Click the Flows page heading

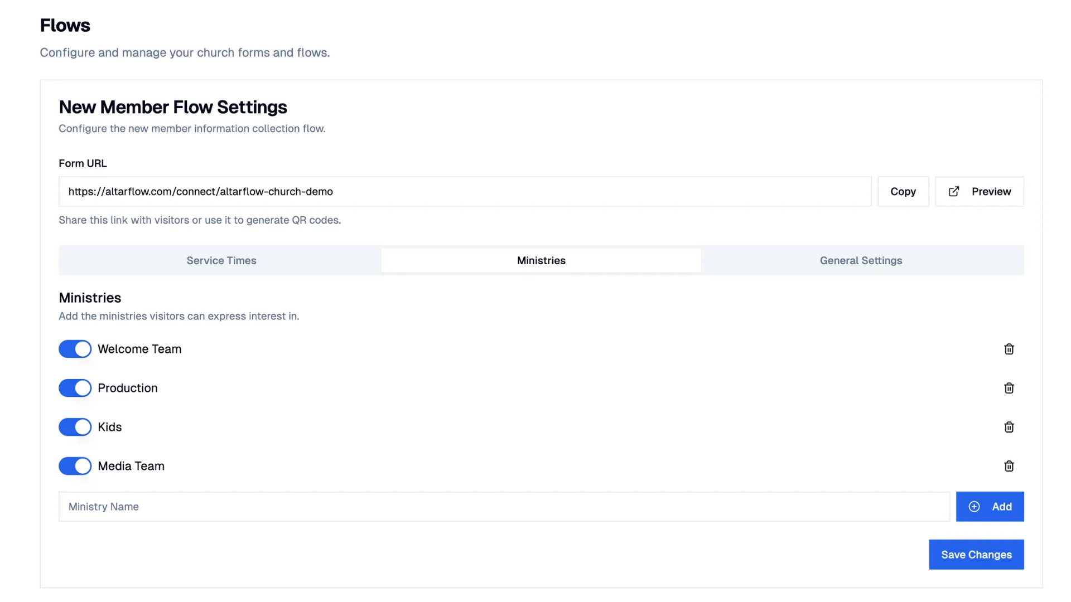pos(65,25)
